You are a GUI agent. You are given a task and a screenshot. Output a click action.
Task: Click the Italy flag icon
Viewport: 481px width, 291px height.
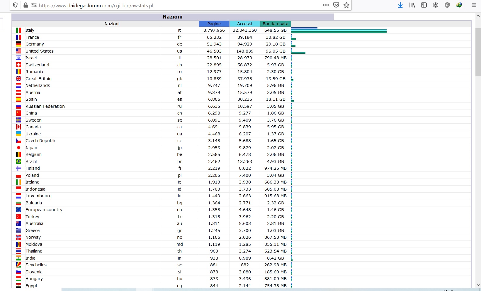pyautogui.click(x=18, y=30)
